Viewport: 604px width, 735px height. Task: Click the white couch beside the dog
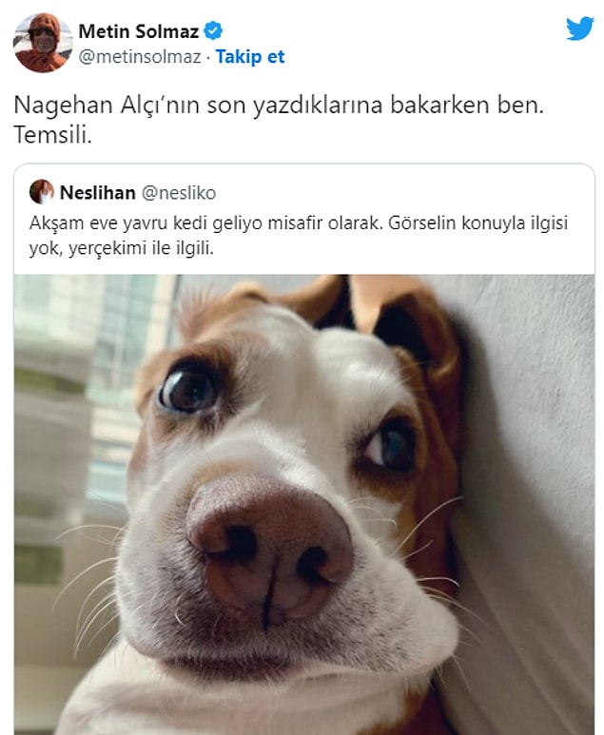tap(530, 469)
